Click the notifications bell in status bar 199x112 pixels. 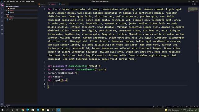[197, 107]
